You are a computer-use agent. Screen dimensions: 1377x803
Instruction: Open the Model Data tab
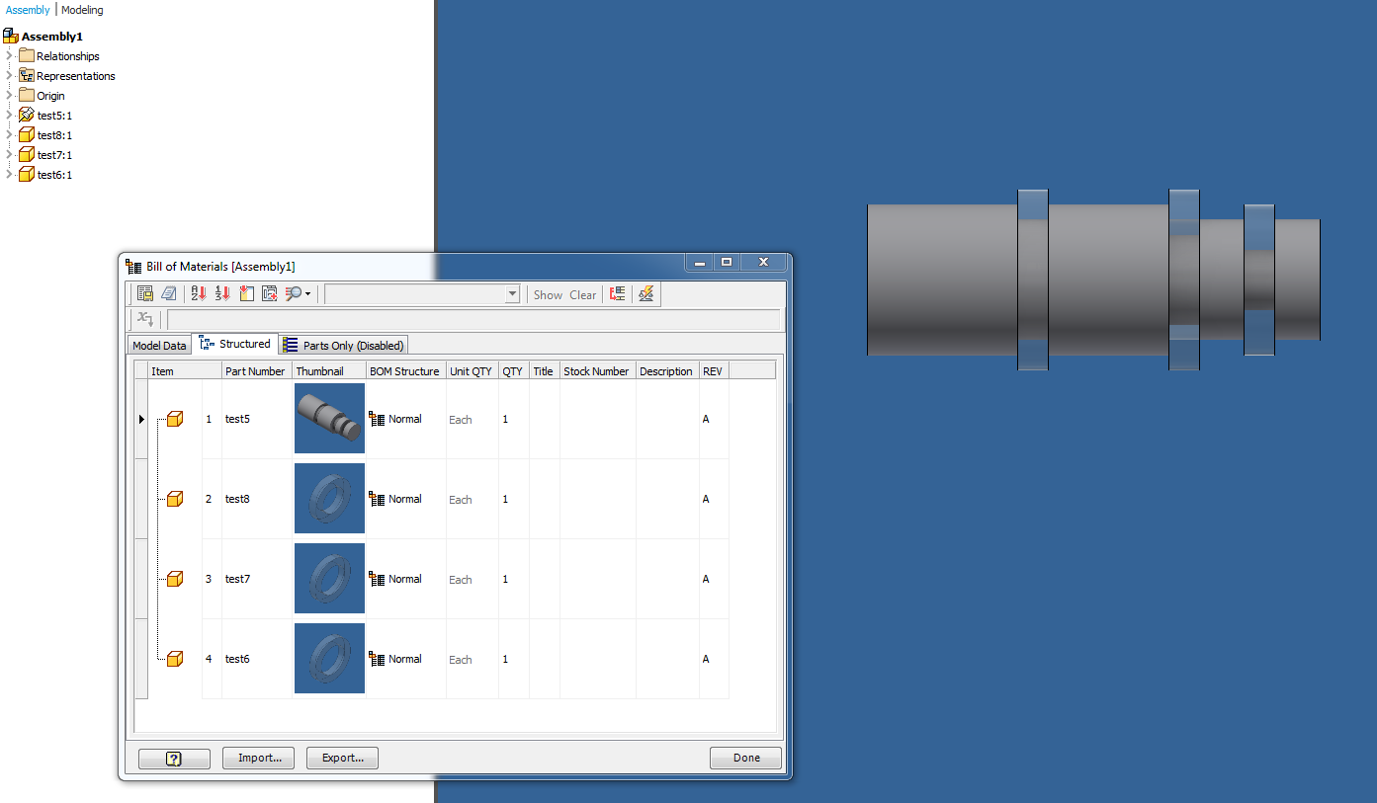pos(159,345)
